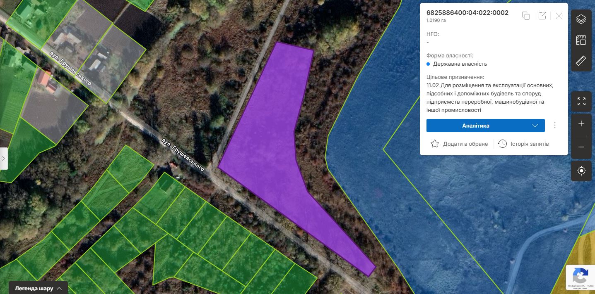Viewport: 595px width, 294px height.
Task: Select the large blue parcel area
Action: (x=455, y=206)
